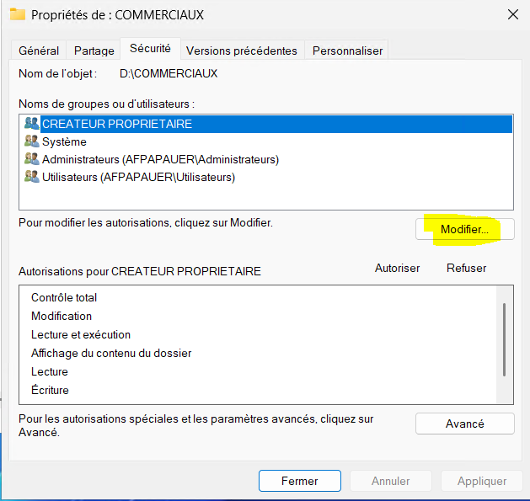Select Système in the users list
This screenshot has height=501, width=530.
coord(64,141)
